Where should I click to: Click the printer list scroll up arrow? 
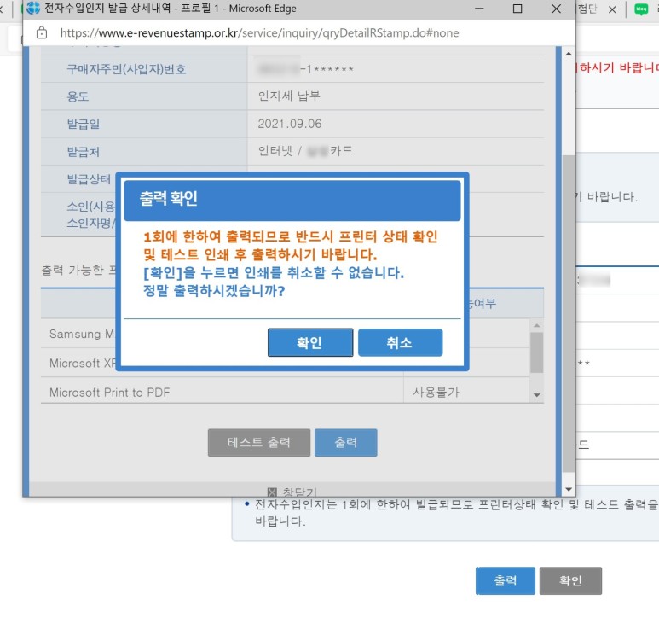536,325
